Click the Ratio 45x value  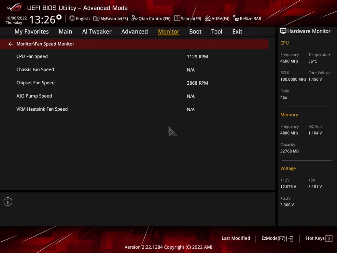[x=284, y=97]
